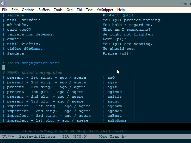This screenshot has width=191, height=143.
Task: Click the 'present - 3rd sing.' row label
Action: [47, 87]
